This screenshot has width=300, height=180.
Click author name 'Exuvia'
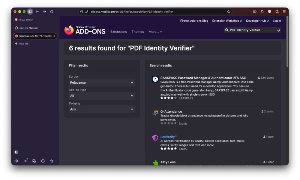(183, 124)
